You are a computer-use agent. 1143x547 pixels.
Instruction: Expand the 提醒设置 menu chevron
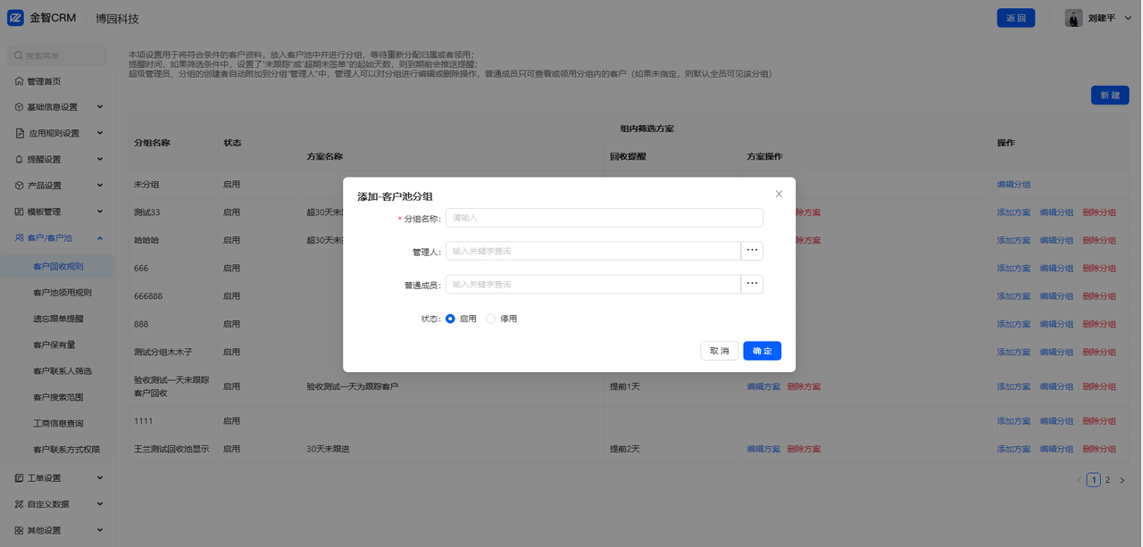click(100, 159)
